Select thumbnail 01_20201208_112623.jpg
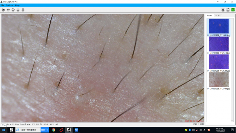The width and height of the screenshot is (236, 133). tap(219, 63)
